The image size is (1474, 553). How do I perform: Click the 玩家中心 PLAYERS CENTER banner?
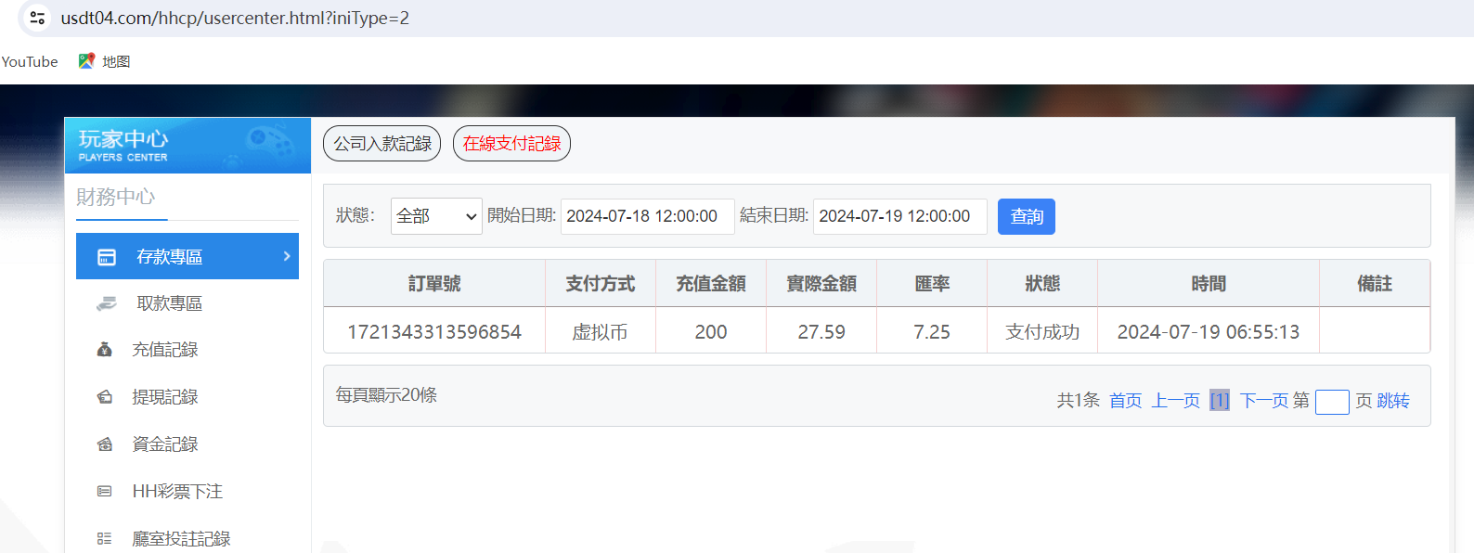[187, 146]
